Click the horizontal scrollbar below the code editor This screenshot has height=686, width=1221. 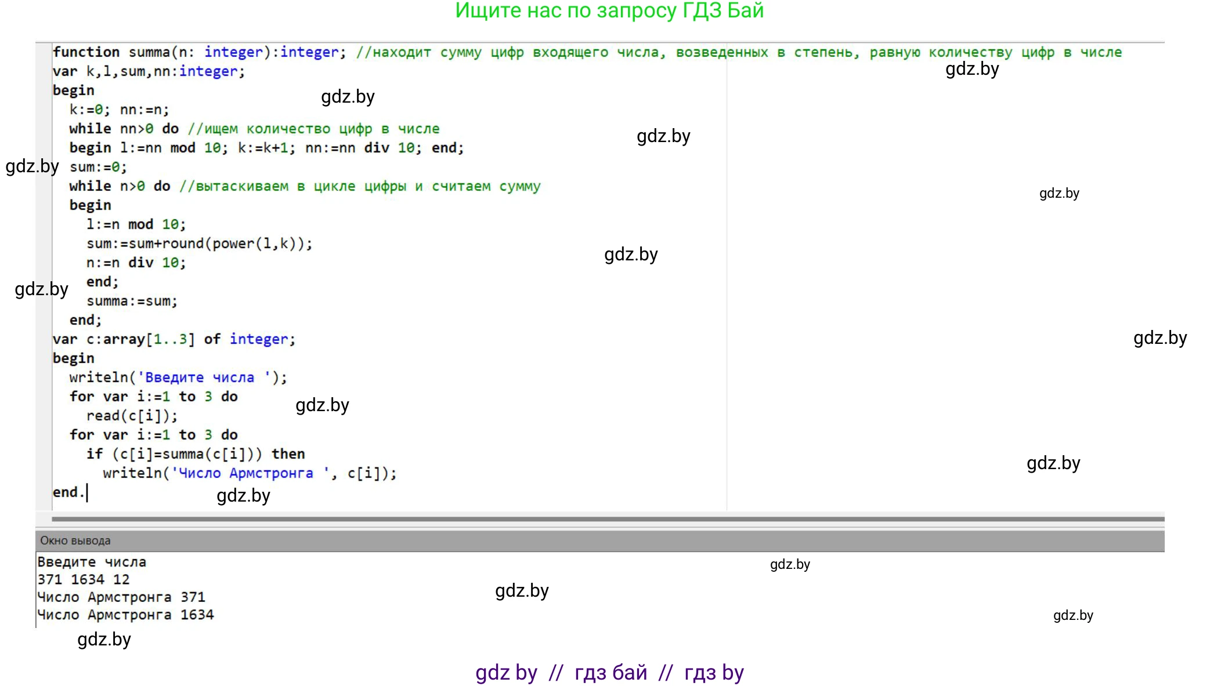[607, 519]
